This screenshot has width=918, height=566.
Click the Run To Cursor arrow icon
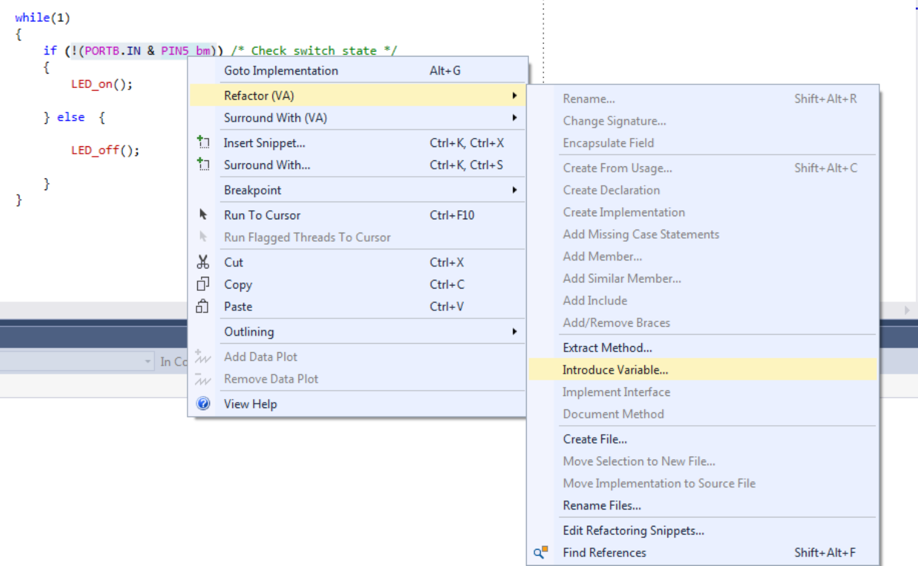203,215
